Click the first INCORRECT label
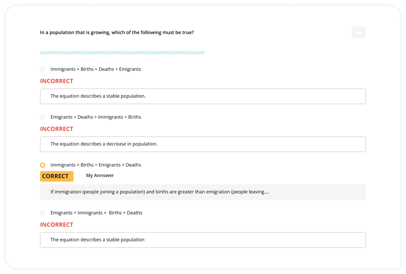Screen dimensions: 406x274 [57, 81]
